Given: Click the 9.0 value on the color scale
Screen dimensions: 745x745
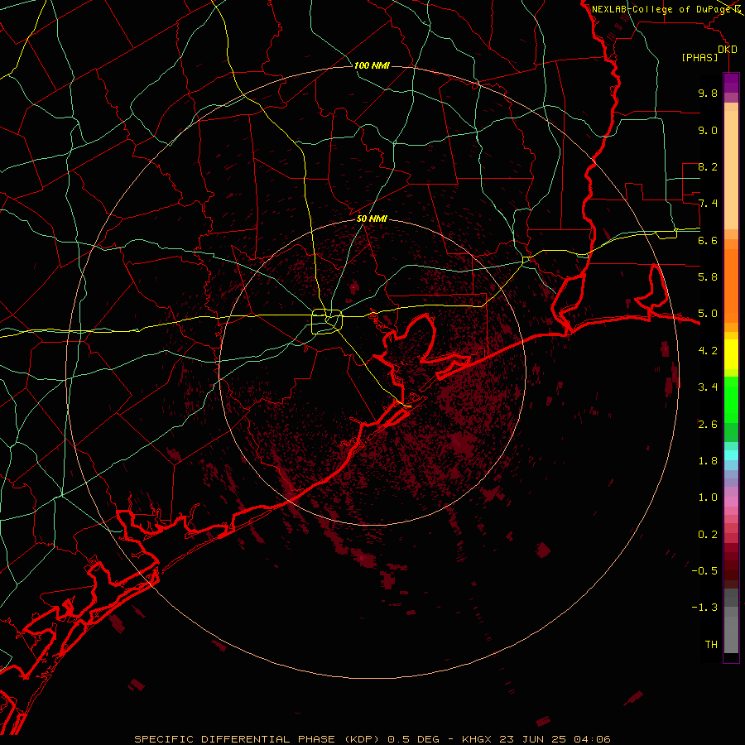Looking at the screenshot, I should pos(708,130).
